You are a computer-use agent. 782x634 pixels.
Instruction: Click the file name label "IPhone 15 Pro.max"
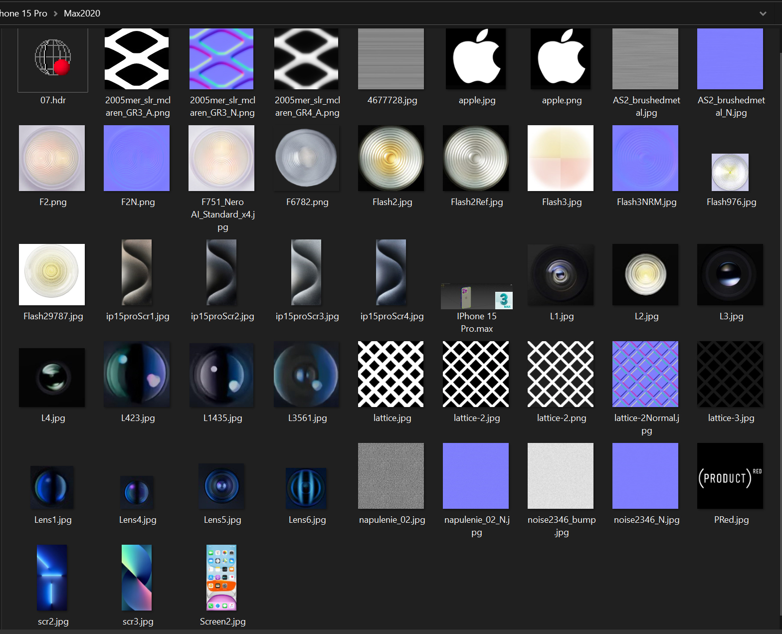pos(477,323)
